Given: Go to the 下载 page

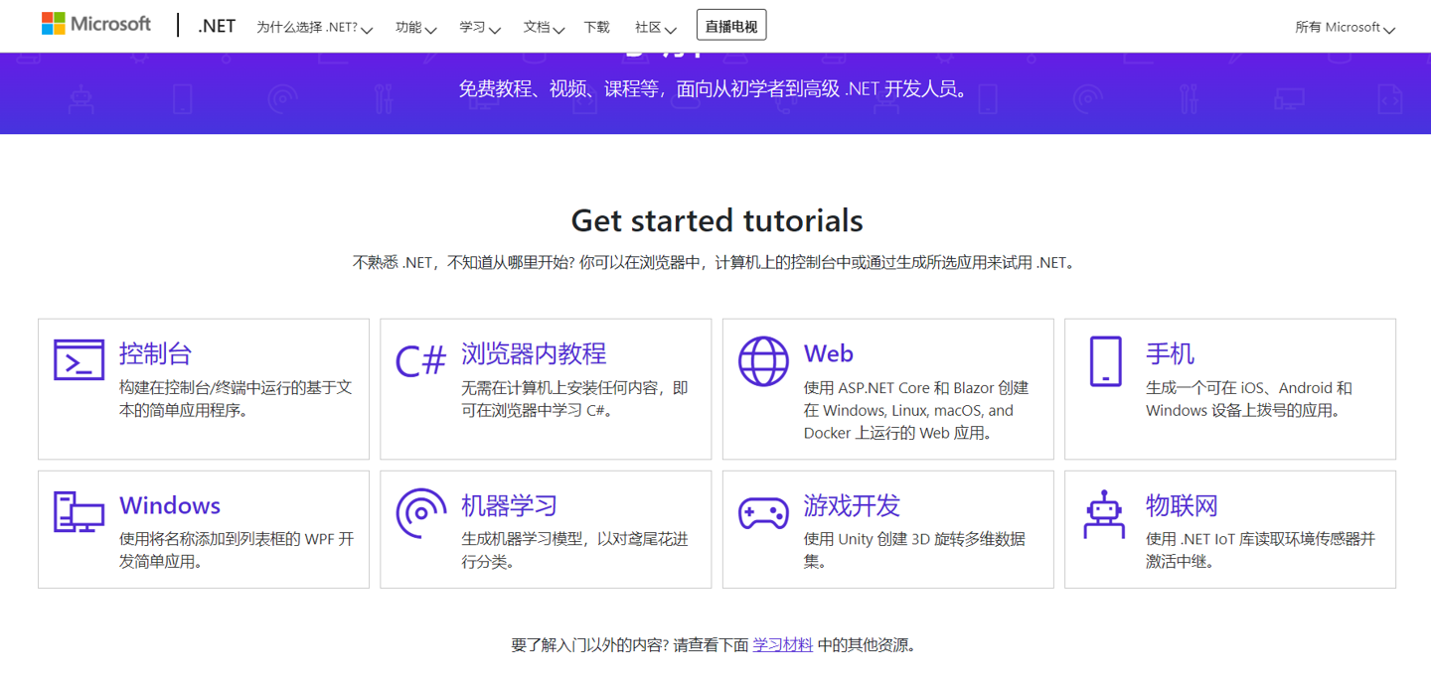Looking at the screenshot, I should 597,28.
